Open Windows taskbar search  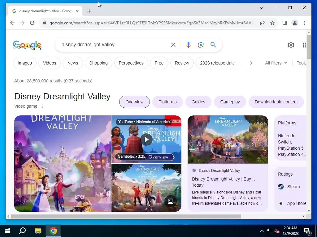click(22, 231)
